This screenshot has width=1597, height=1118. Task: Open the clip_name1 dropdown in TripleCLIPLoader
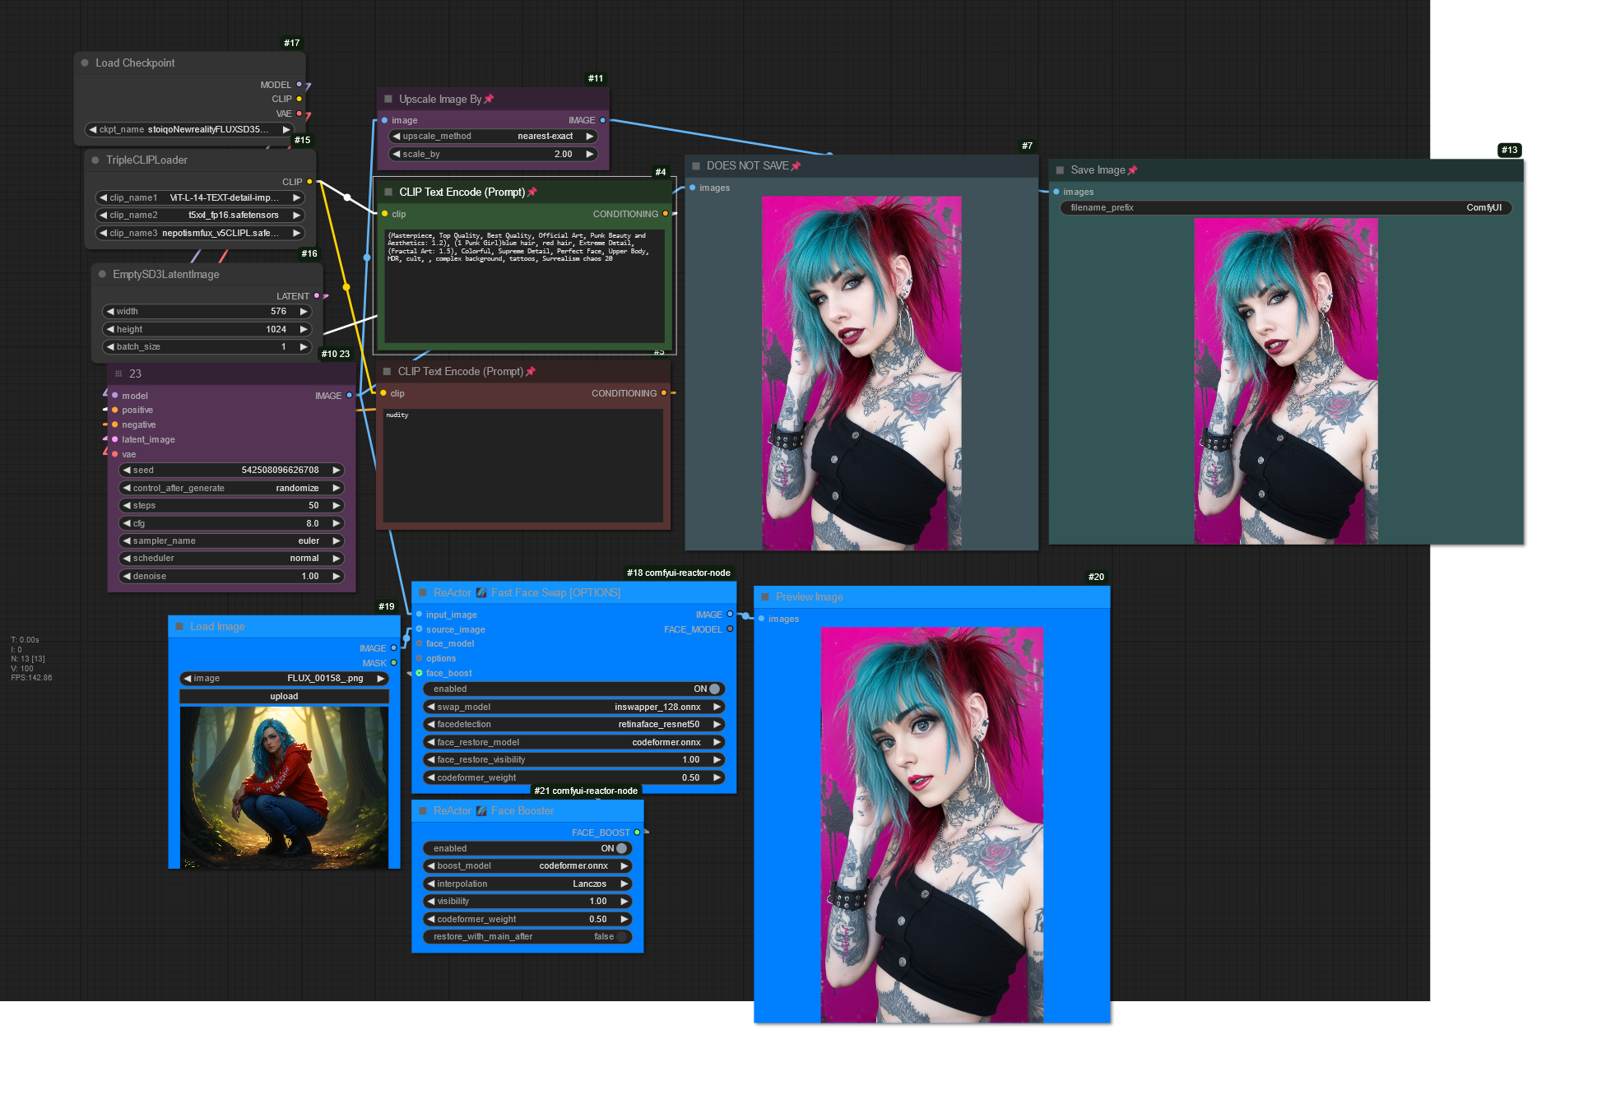pyautogui.click(x=200, y=197)
